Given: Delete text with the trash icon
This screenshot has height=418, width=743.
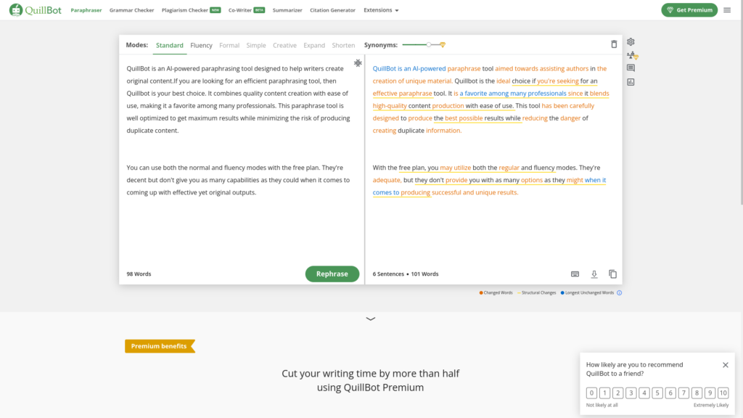Looking at the screenshot, I should tap(614, 44).
